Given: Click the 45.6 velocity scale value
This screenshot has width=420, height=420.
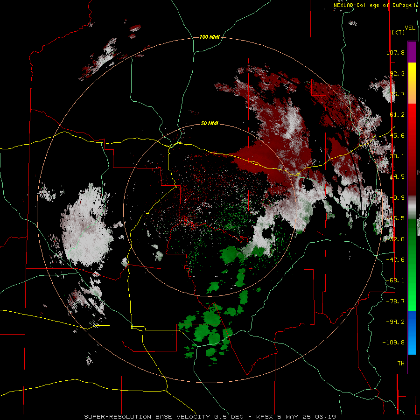Looking at the screenshot, I should (x=397, y=135).
